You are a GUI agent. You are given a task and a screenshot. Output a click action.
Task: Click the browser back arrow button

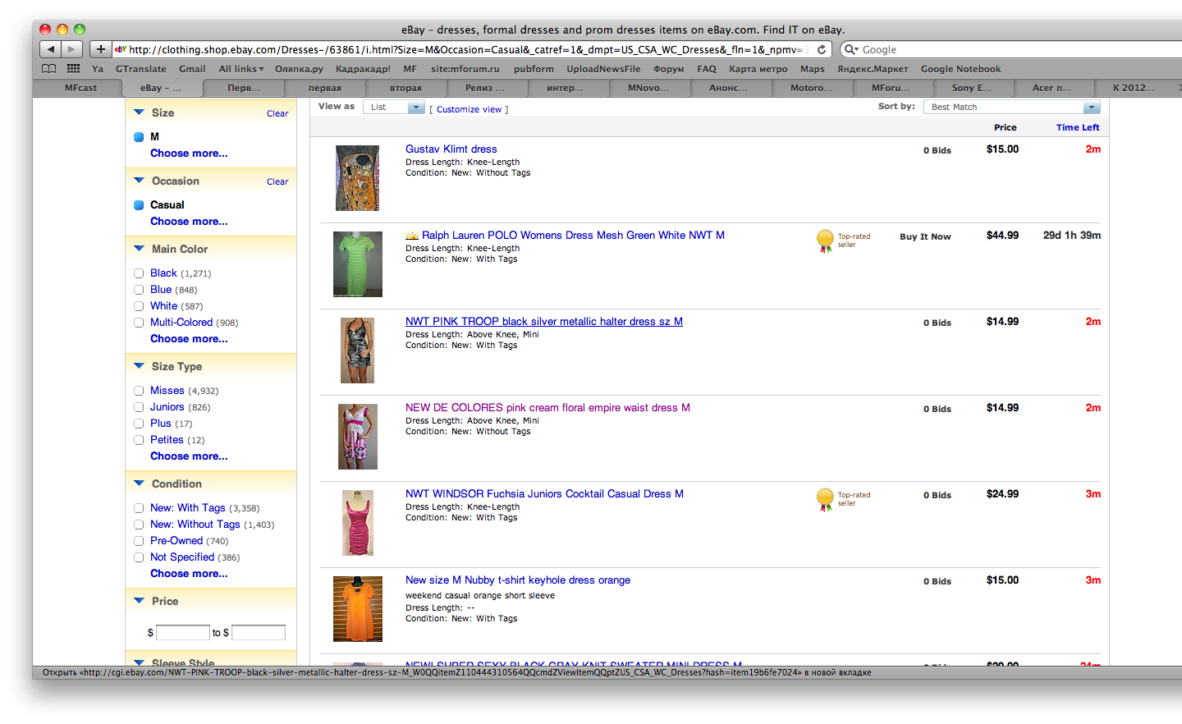51,49
